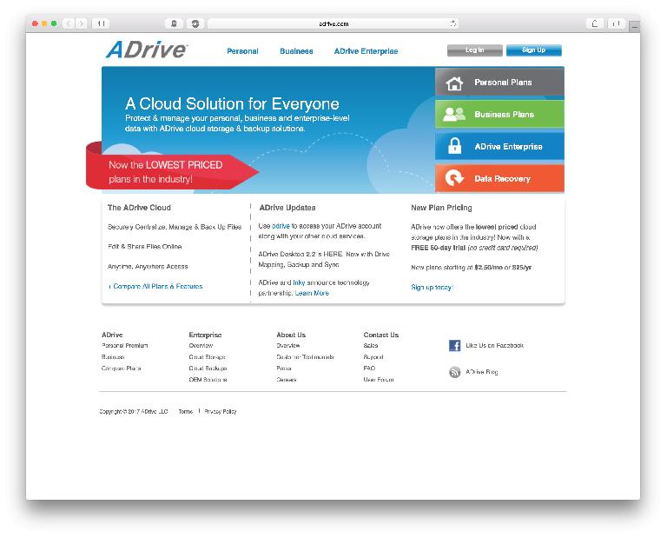Open the Privacy Policy footer link
Image resolution: width=667 pixels, height=538 pixels.
[221, 412]
